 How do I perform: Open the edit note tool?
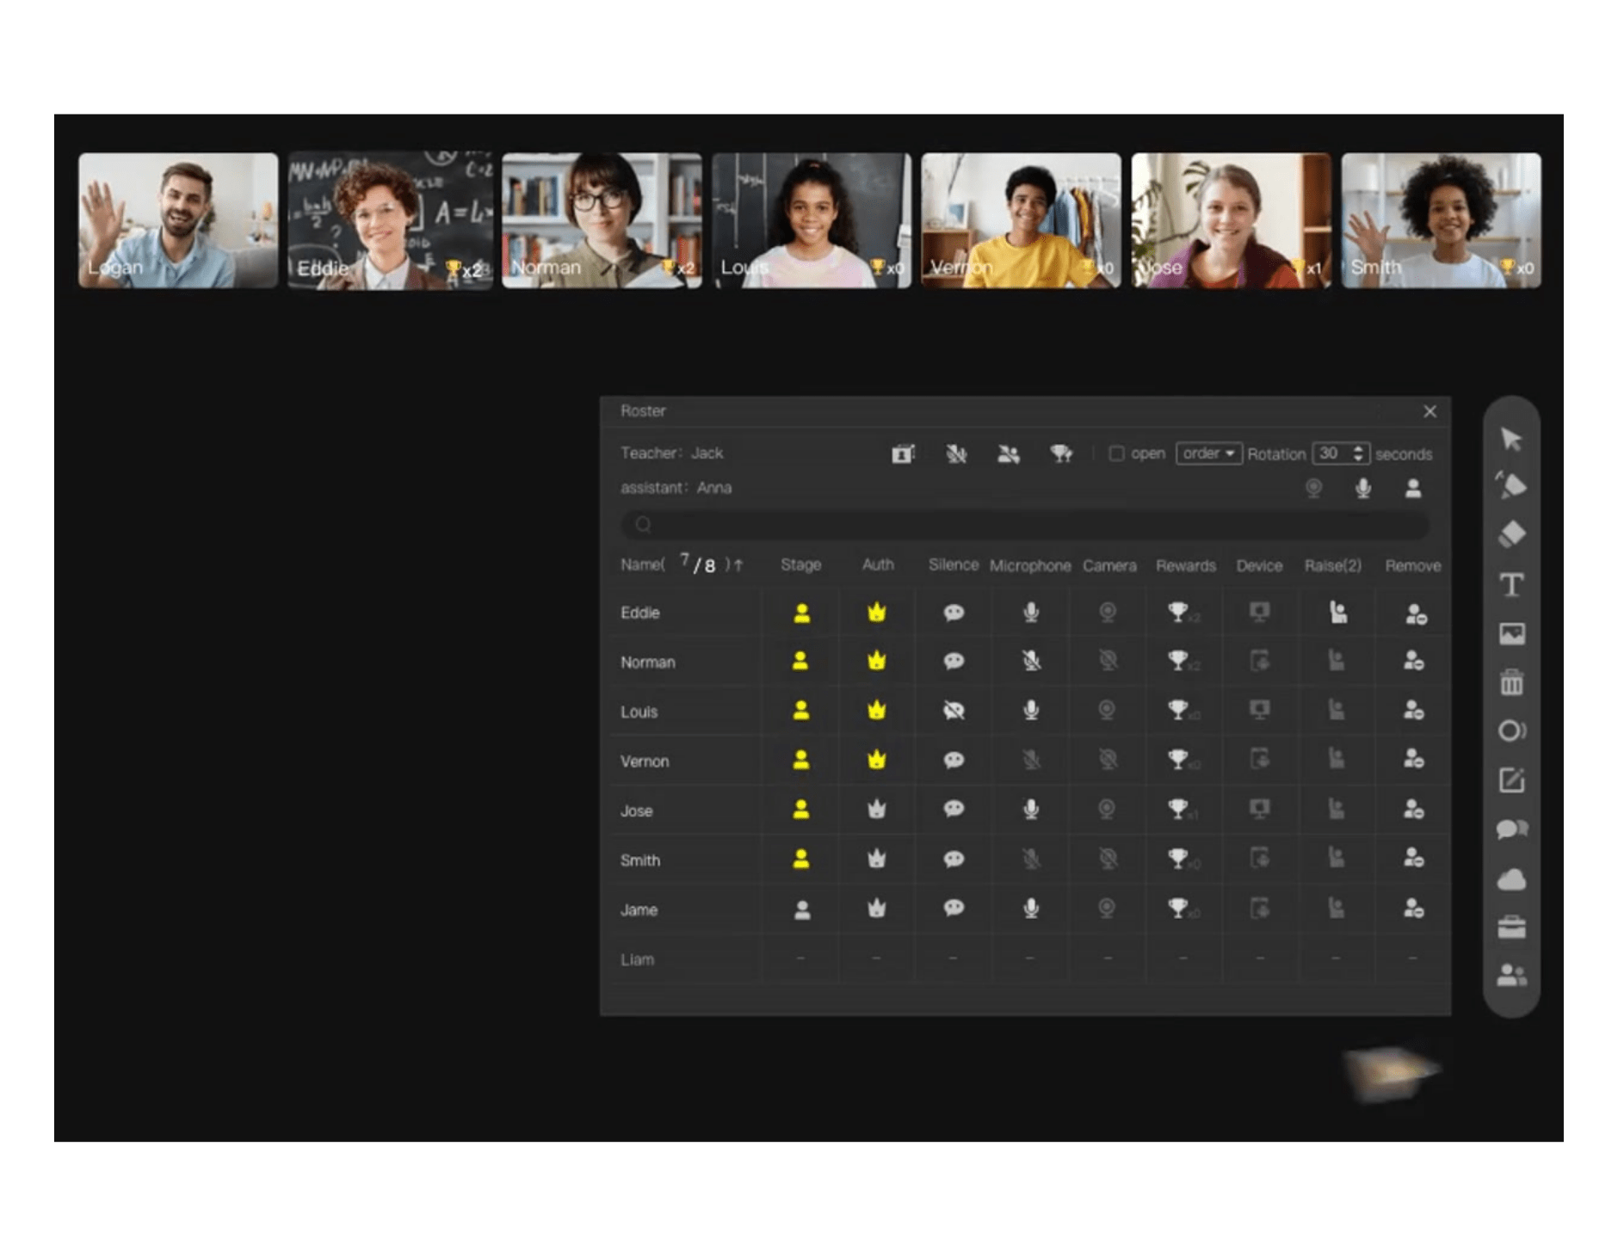click(1512, 780)
